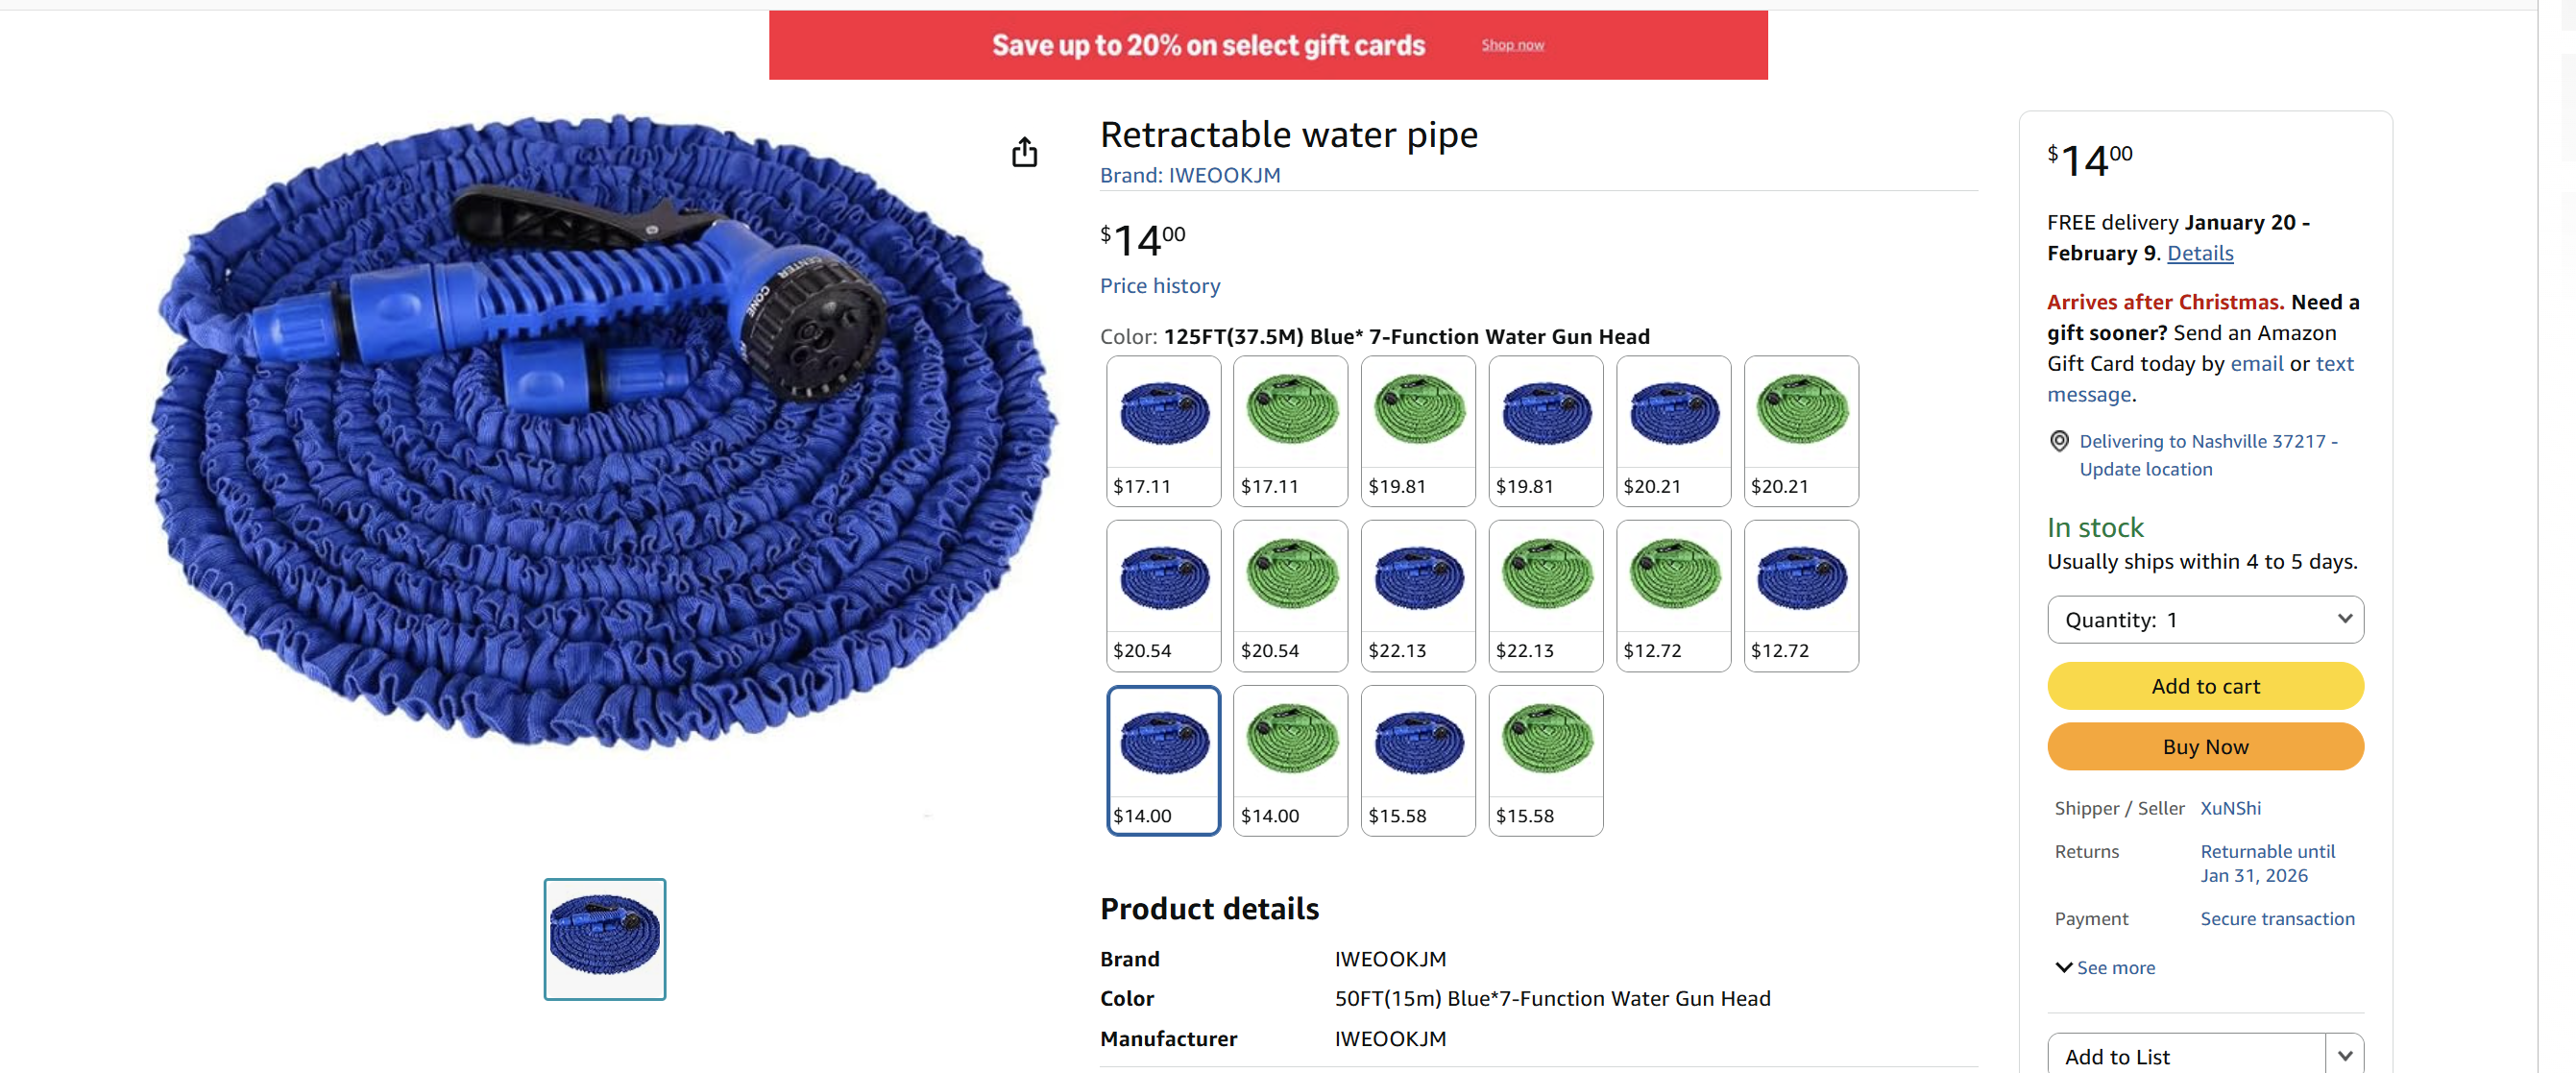The height and width of the screenshot is (1073, 2576).
Task: Open the Price history link
Action: 1159,286
